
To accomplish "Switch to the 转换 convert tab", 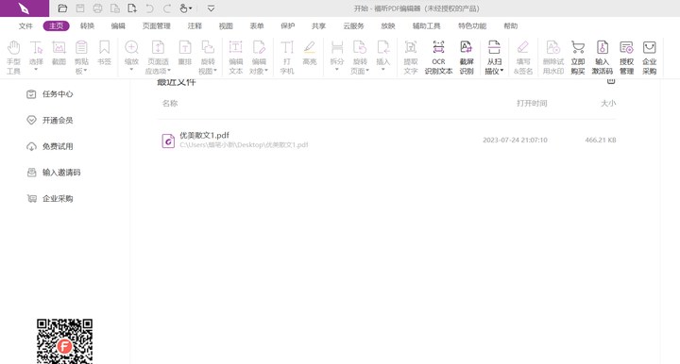I will [87, 26].
